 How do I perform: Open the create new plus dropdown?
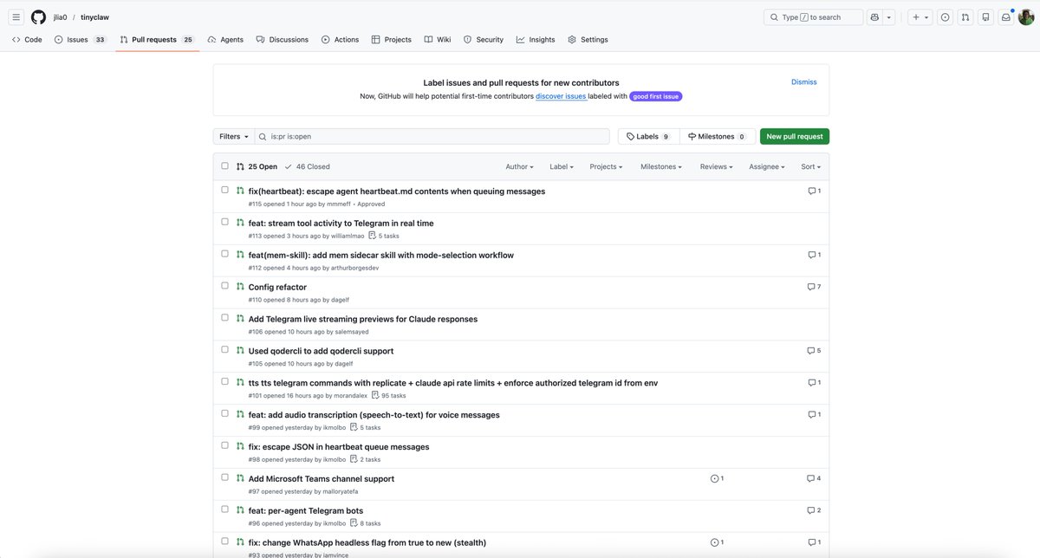point(920,17)
